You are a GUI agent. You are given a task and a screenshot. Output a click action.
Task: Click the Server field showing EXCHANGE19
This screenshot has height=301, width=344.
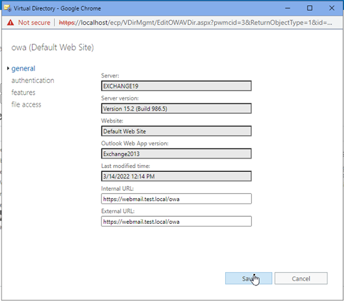click(x=176, y=86)
